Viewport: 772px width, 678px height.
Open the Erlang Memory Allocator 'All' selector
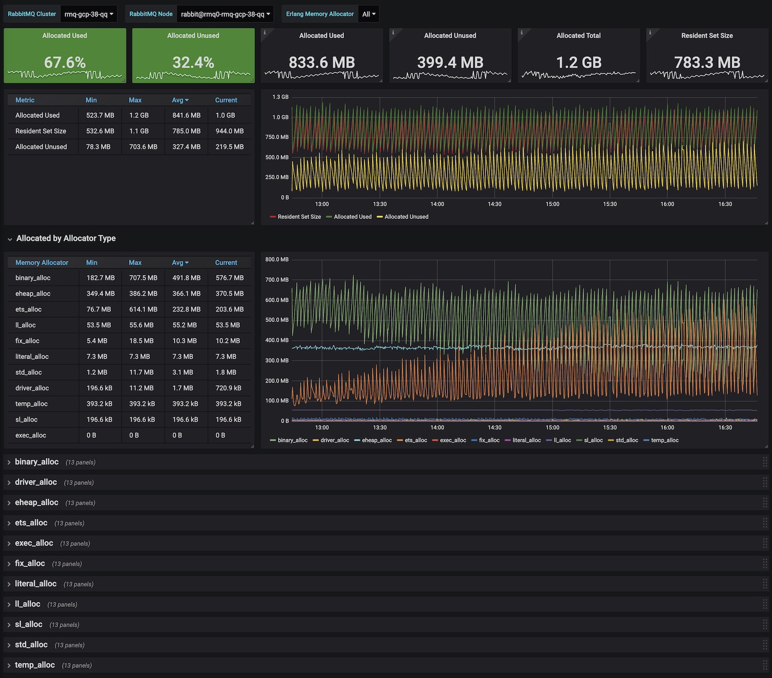[x=369, y=14]
